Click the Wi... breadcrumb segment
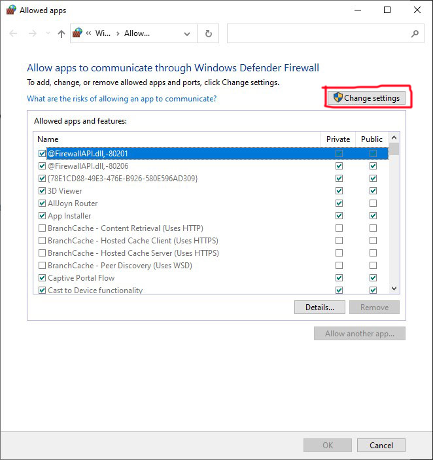The height and width of the screenshot is (460, 433). click(x=103, y=33)
